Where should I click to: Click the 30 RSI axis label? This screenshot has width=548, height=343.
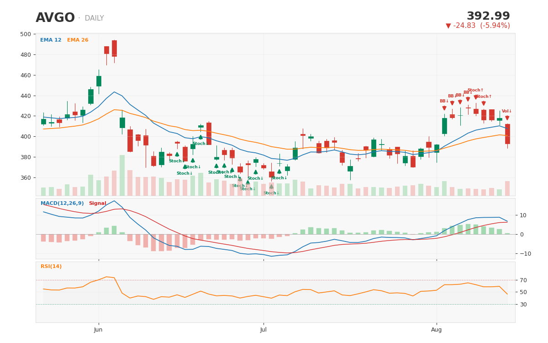coord(523,305)
